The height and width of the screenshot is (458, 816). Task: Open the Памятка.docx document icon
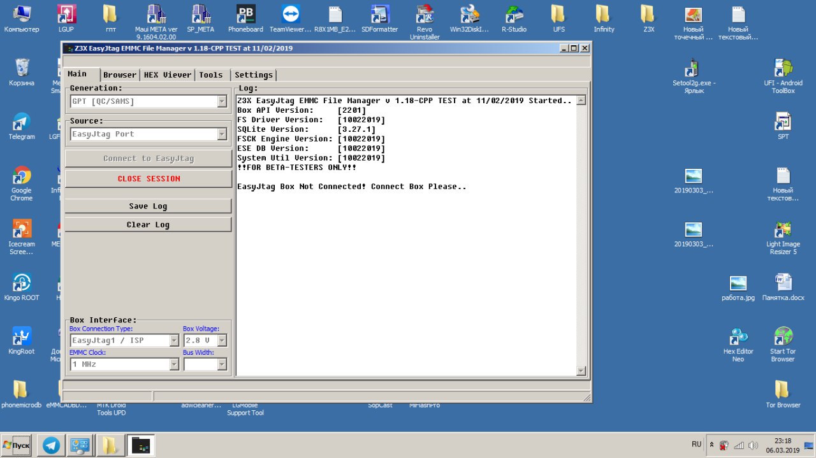pyautogui.click(x=783, y=287)
